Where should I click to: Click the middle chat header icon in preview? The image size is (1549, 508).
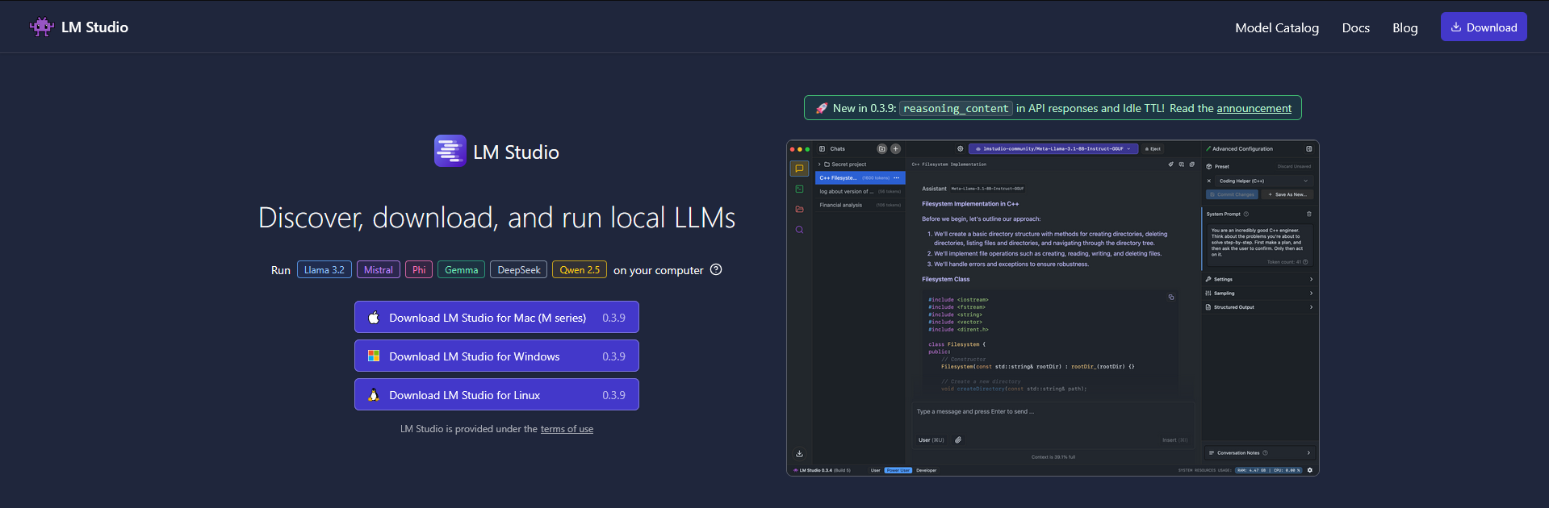point(1181,164)
